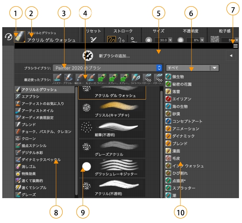Click the 新ブラシの追加... link

click(x=114, y=56)
